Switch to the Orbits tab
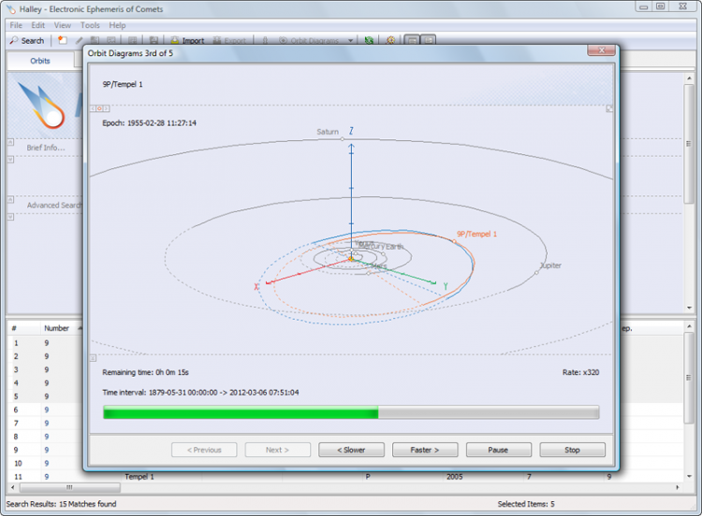 point(40,61)
